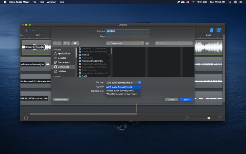Open the Window menu in the menu bar
246x154 pixels.
51,2
